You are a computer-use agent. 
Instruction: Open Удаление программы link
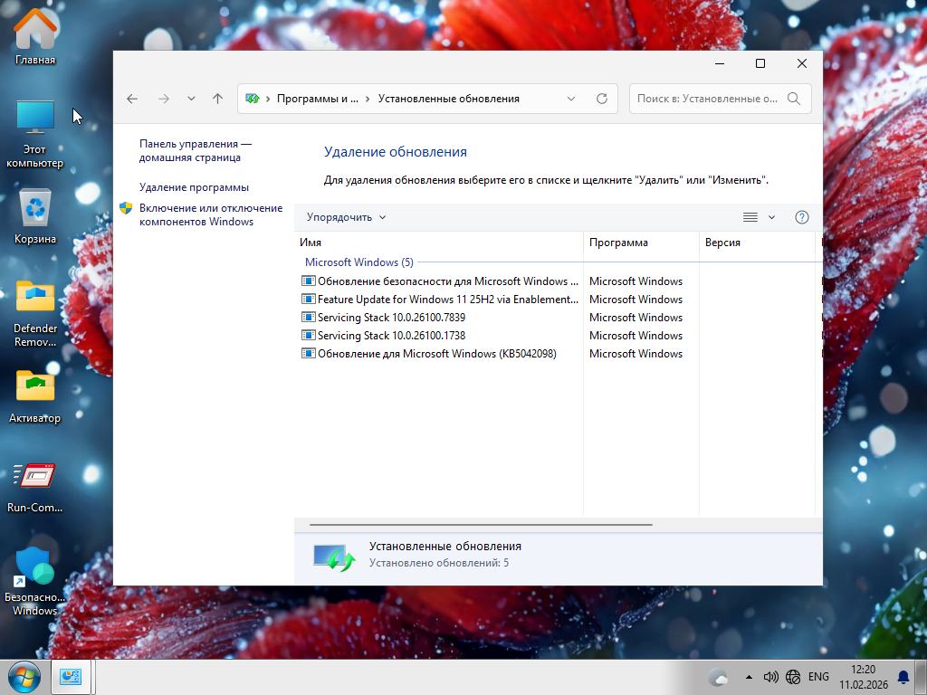point(194,187)
